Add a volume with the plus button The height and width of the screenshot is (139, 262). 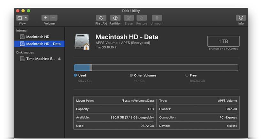[x=45, y=18]
